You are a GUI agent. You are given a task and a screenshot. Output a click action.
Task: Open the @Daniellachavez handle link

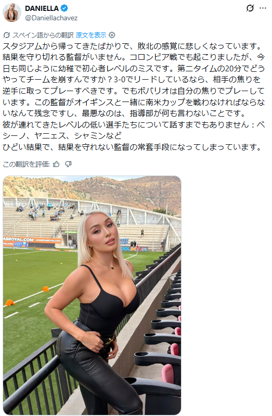(51, 18)
